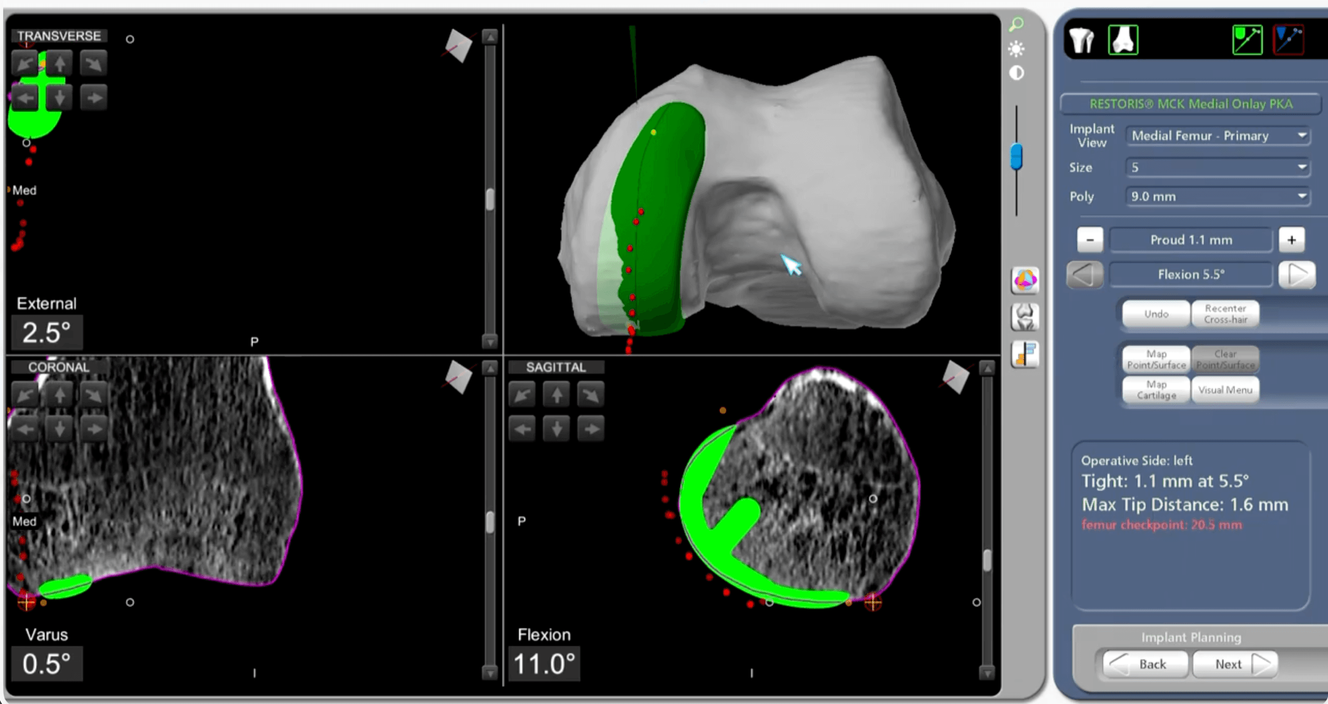Image resolution: width=1328 pixels, height=704 pixels.
Task: Click the Varus 0.5° value box
Action: pos(47,664)
